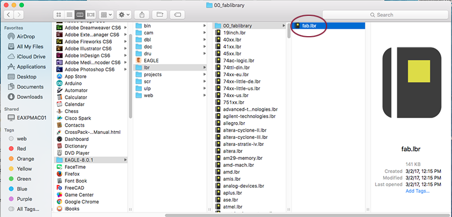Screen dimensions: 452x217
Task: Create a new folder using the toolbar
Action: pos(159,15)
